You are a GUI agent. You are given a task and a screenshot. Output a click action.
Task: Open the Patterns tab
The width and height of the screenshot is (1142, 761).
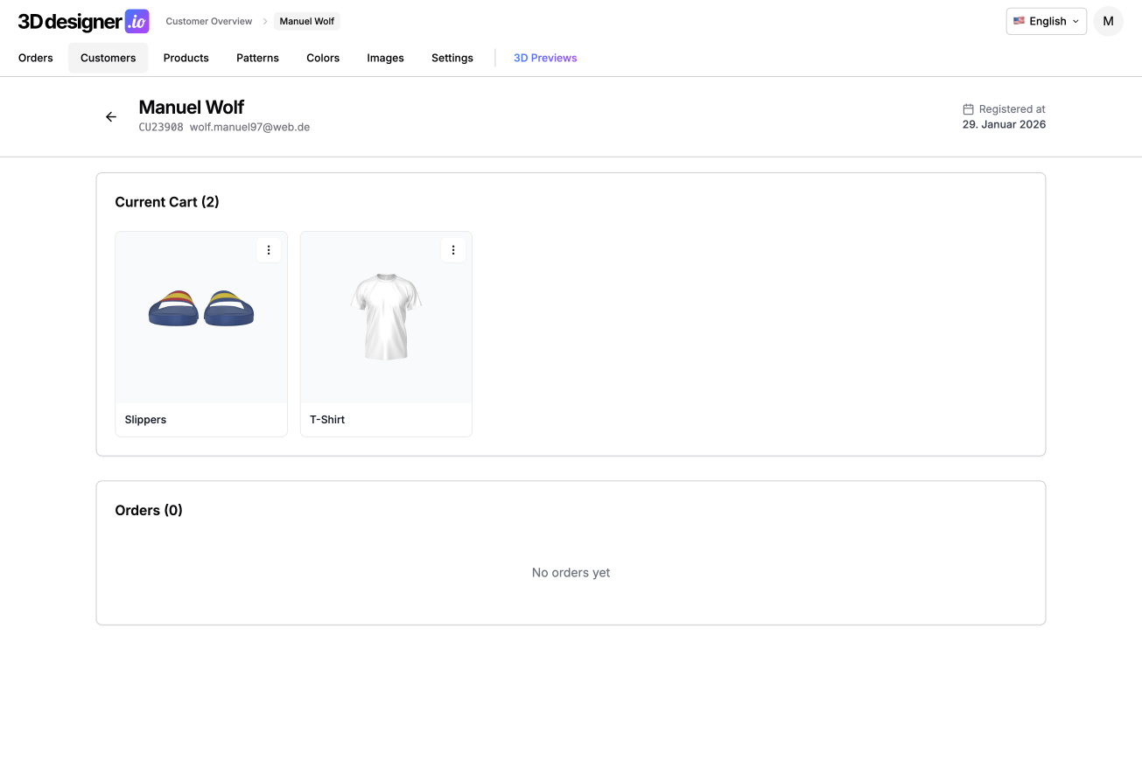(257, 58)
